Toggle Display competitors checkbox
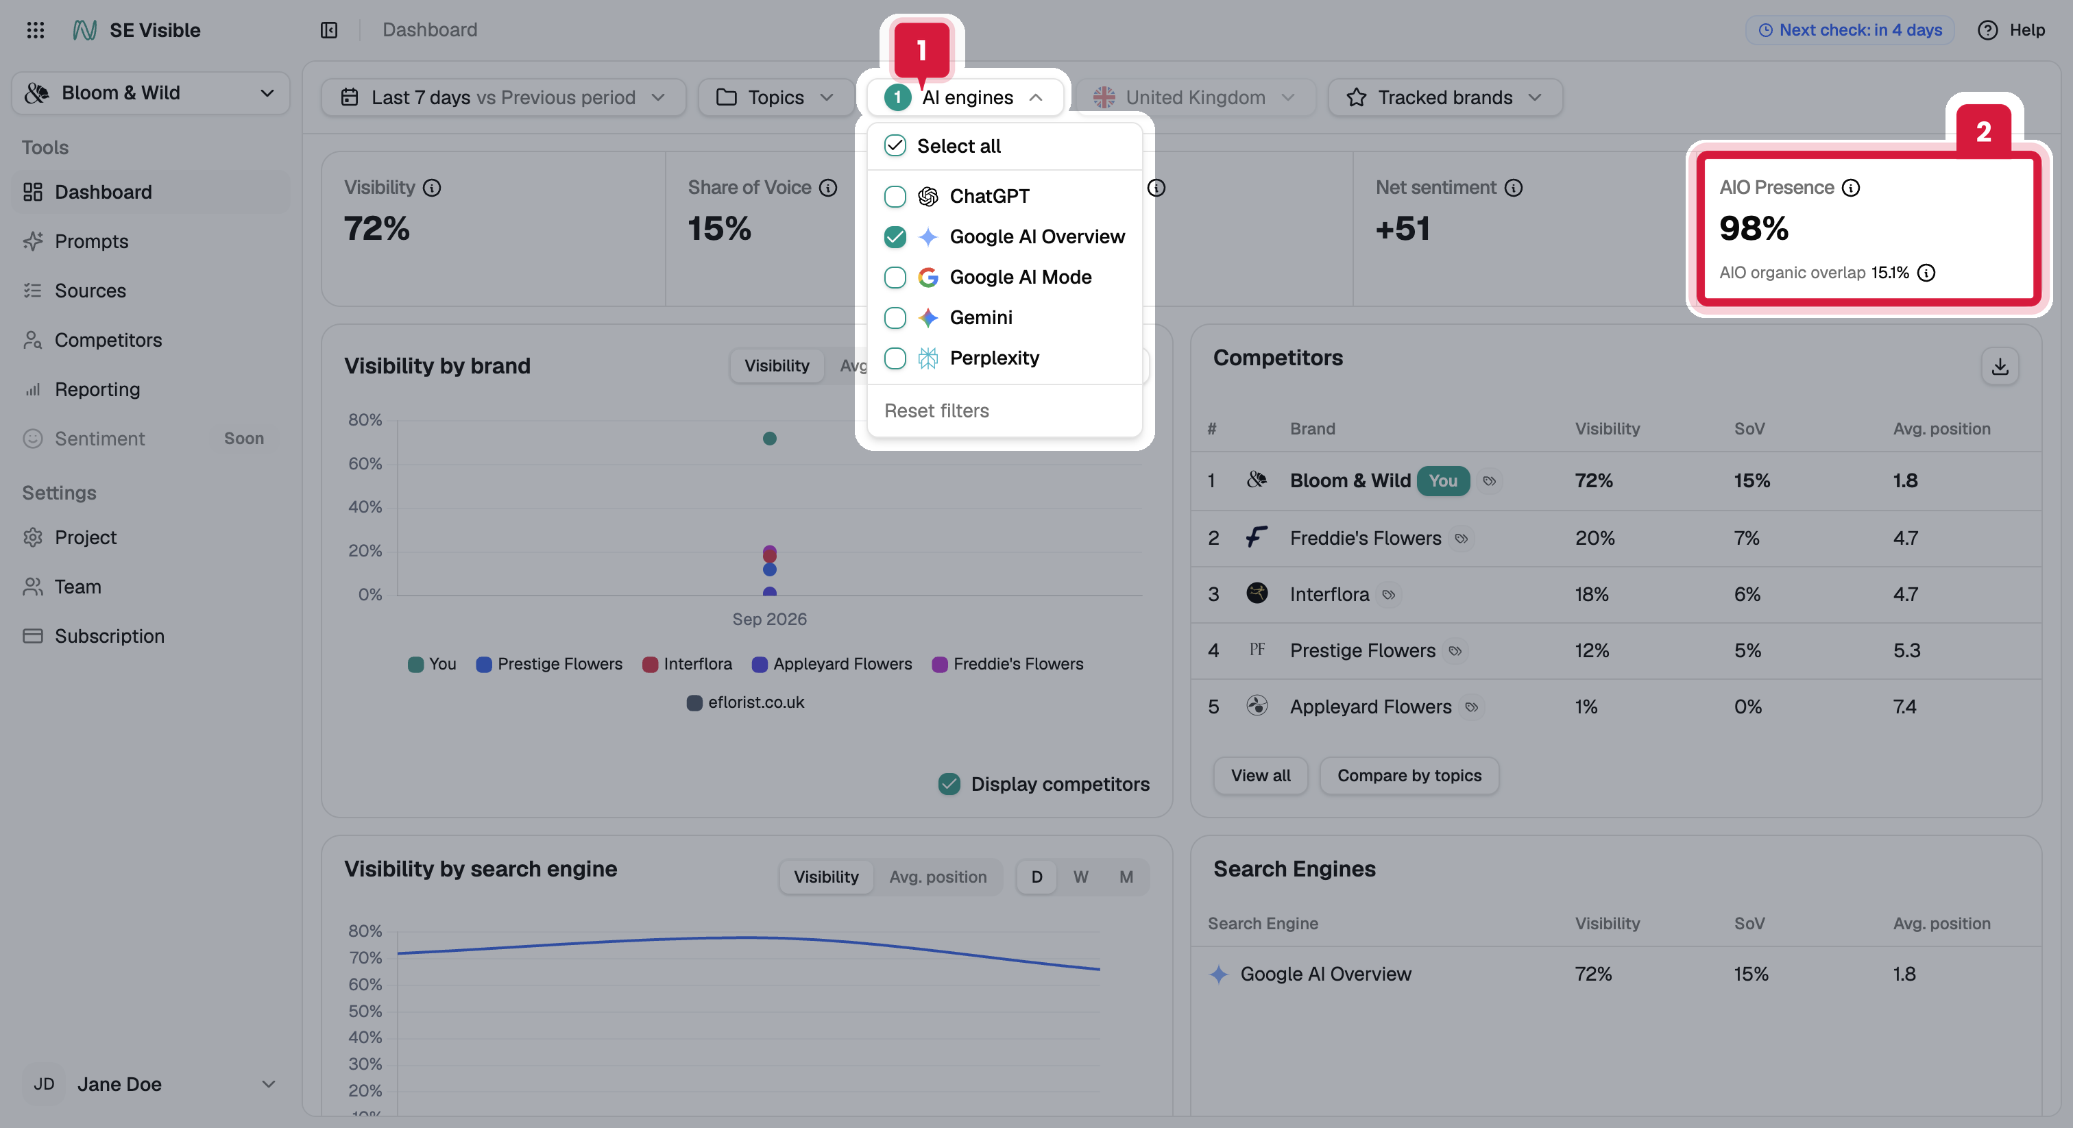2073x1128 pixels. [949, 784]
